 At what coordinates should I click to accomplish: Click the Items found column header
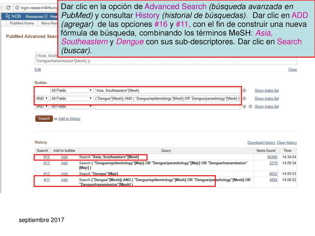tap(266, 151)
